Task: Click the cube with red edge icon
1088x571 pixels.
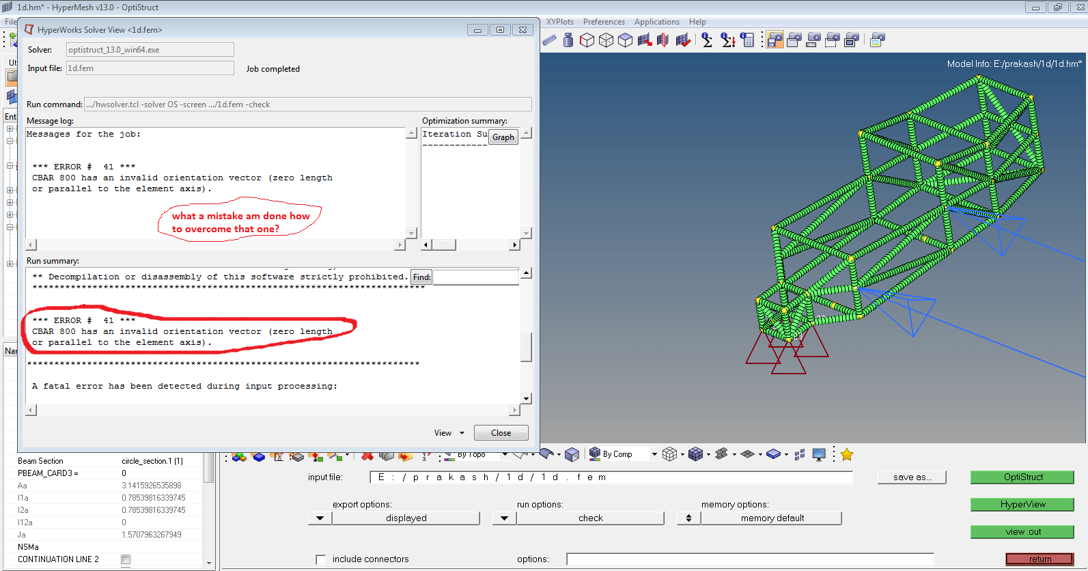Action: [587, 40]
